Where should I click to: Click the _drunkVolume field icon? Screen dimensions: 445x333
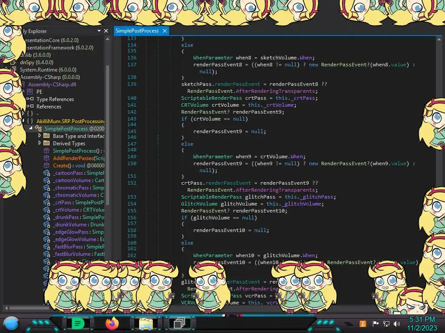pos(47,225)
